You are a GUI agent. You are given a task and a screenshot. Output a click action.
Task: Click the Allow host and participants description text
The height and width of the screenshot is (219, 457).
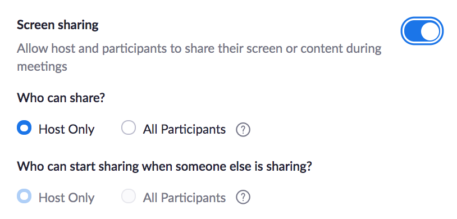pos(199,57)
